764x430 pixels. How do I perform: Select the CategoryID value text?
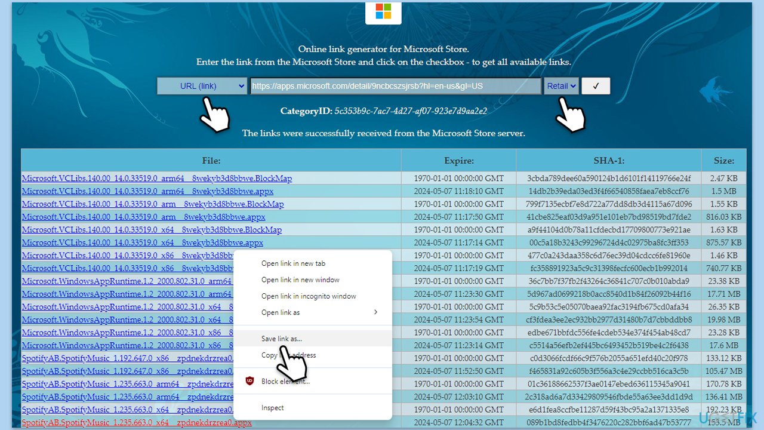point(411,111)
